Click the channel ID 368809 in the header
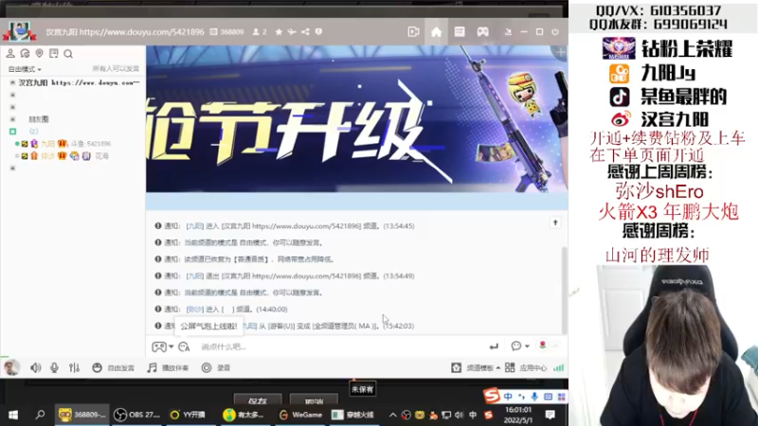Screen dimensions: 758x426 pos(227,32)
